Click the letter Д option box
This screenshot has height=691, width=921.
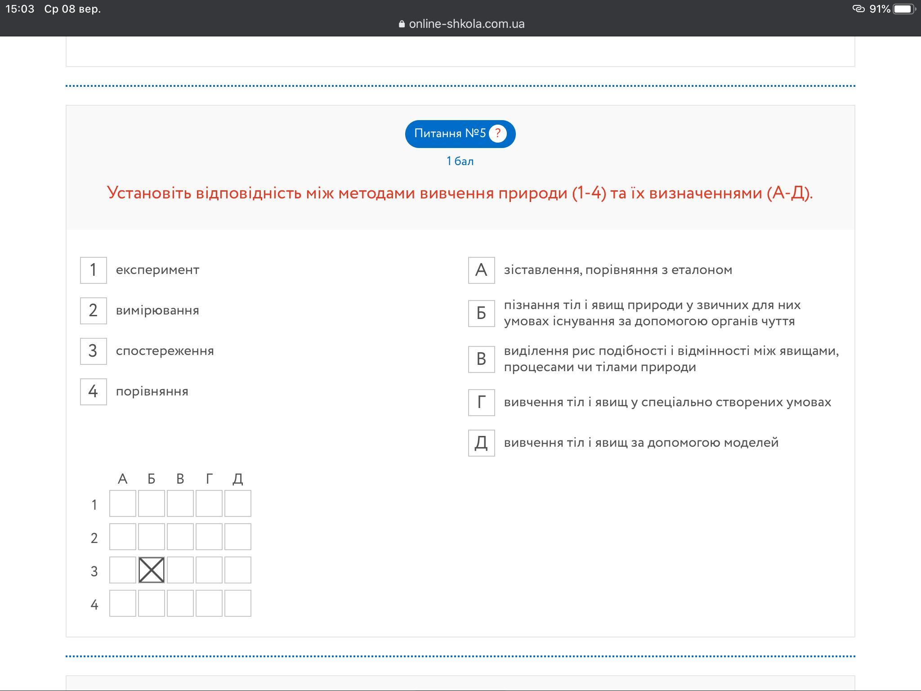click(481, 443)
